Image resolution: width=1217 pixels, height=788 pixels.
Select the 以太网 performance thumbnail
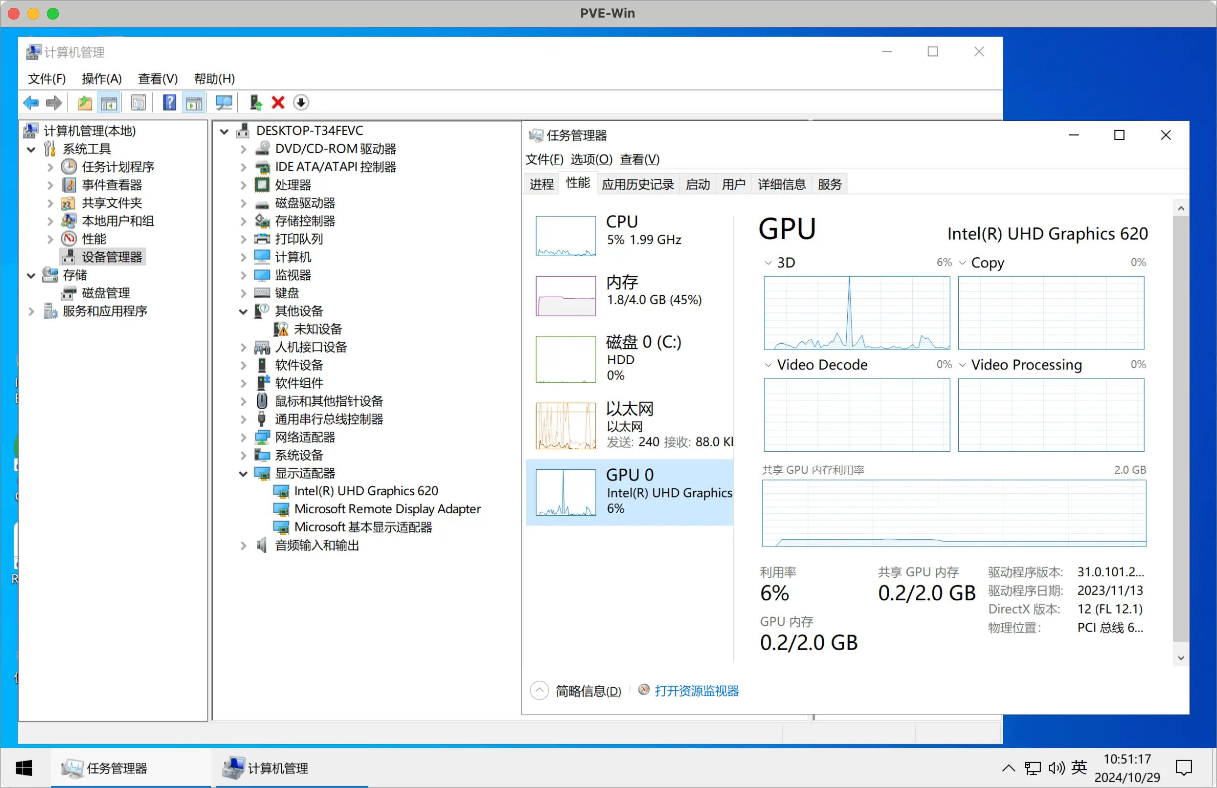pos(565,426)
